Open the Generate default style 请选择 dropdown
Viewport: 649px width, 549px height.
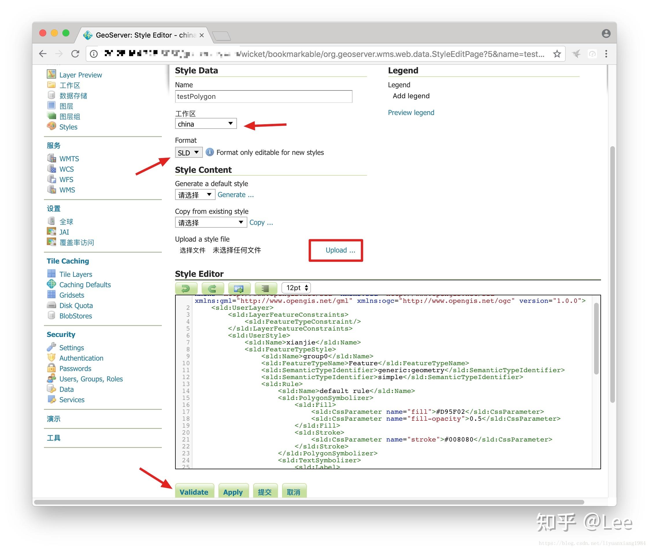(194, 194)
